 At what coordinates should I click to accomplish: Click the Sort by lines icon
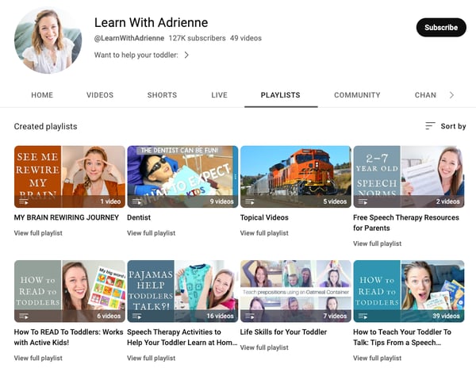pos(430,126)
